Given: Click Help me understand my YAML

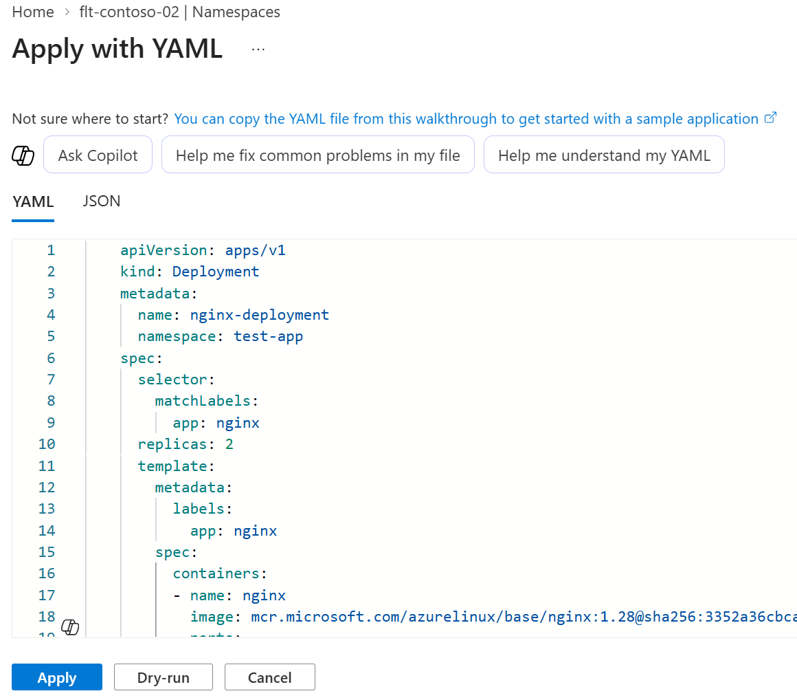Looking at the screenshot, I should [x=604, y=155].
